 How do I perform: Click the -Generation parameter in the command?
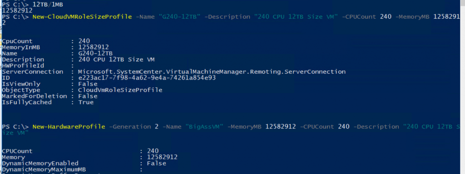click(130, 127)
